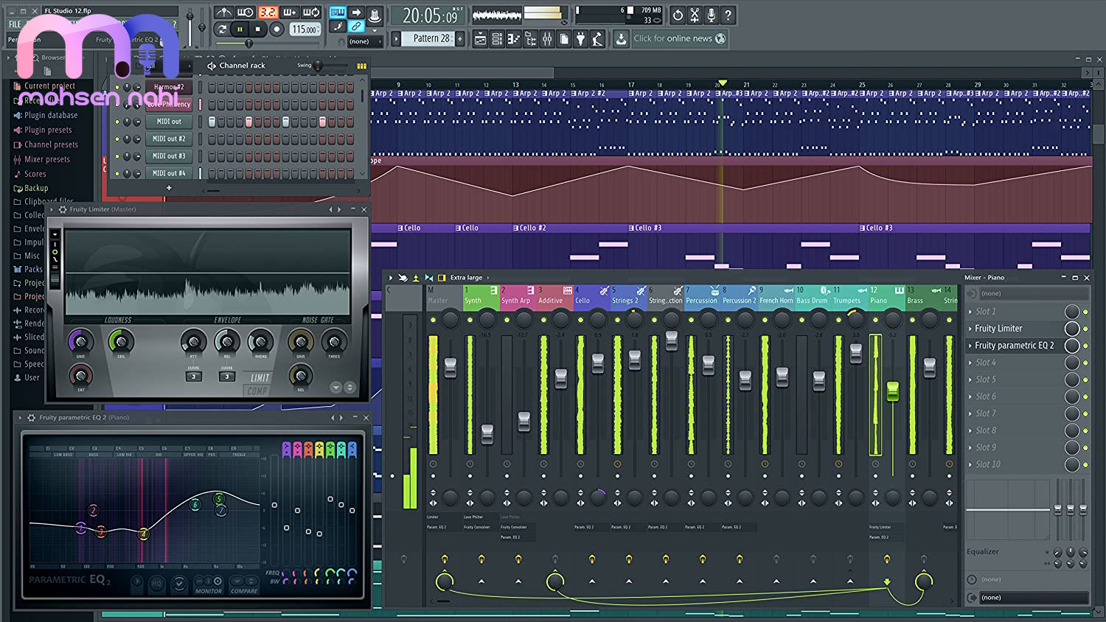Click EQ band 6 teal node
Viewport: 1106px width, 622px height.
coord(195,505)
